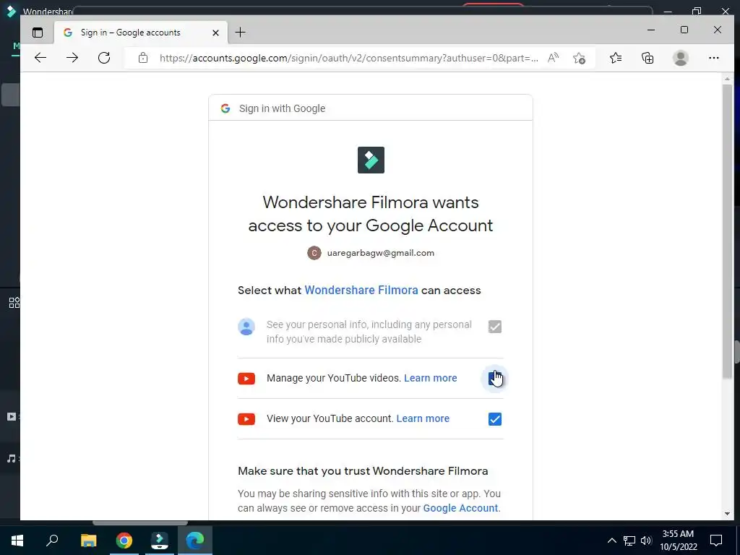Select the Sign in – Google accounts tab
This screenshot has width=740, height=555.
(141, 33)
